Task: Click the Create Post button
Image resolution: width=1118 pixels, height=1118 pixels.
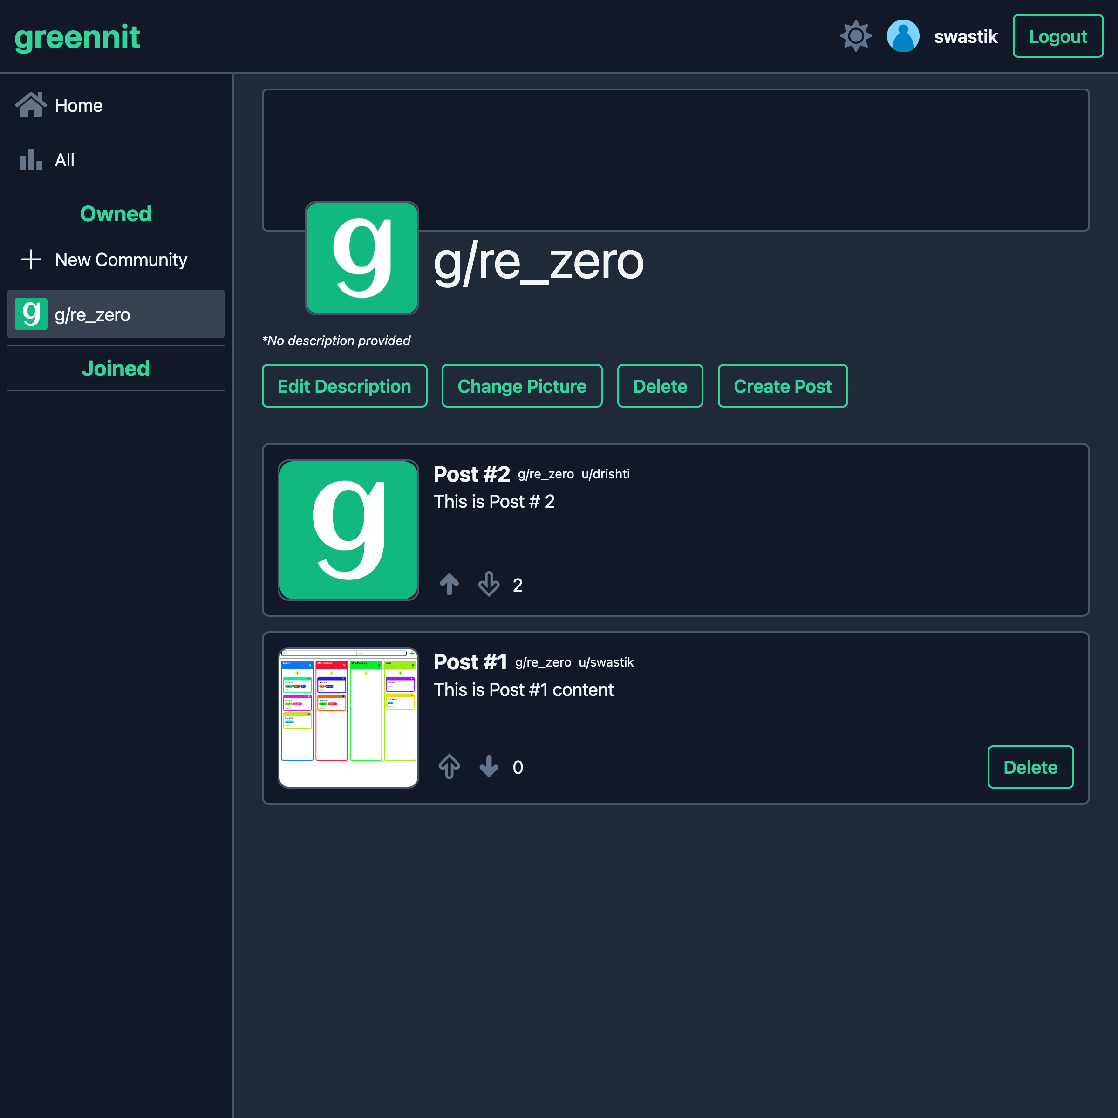Action: click(x=782, y=387)
